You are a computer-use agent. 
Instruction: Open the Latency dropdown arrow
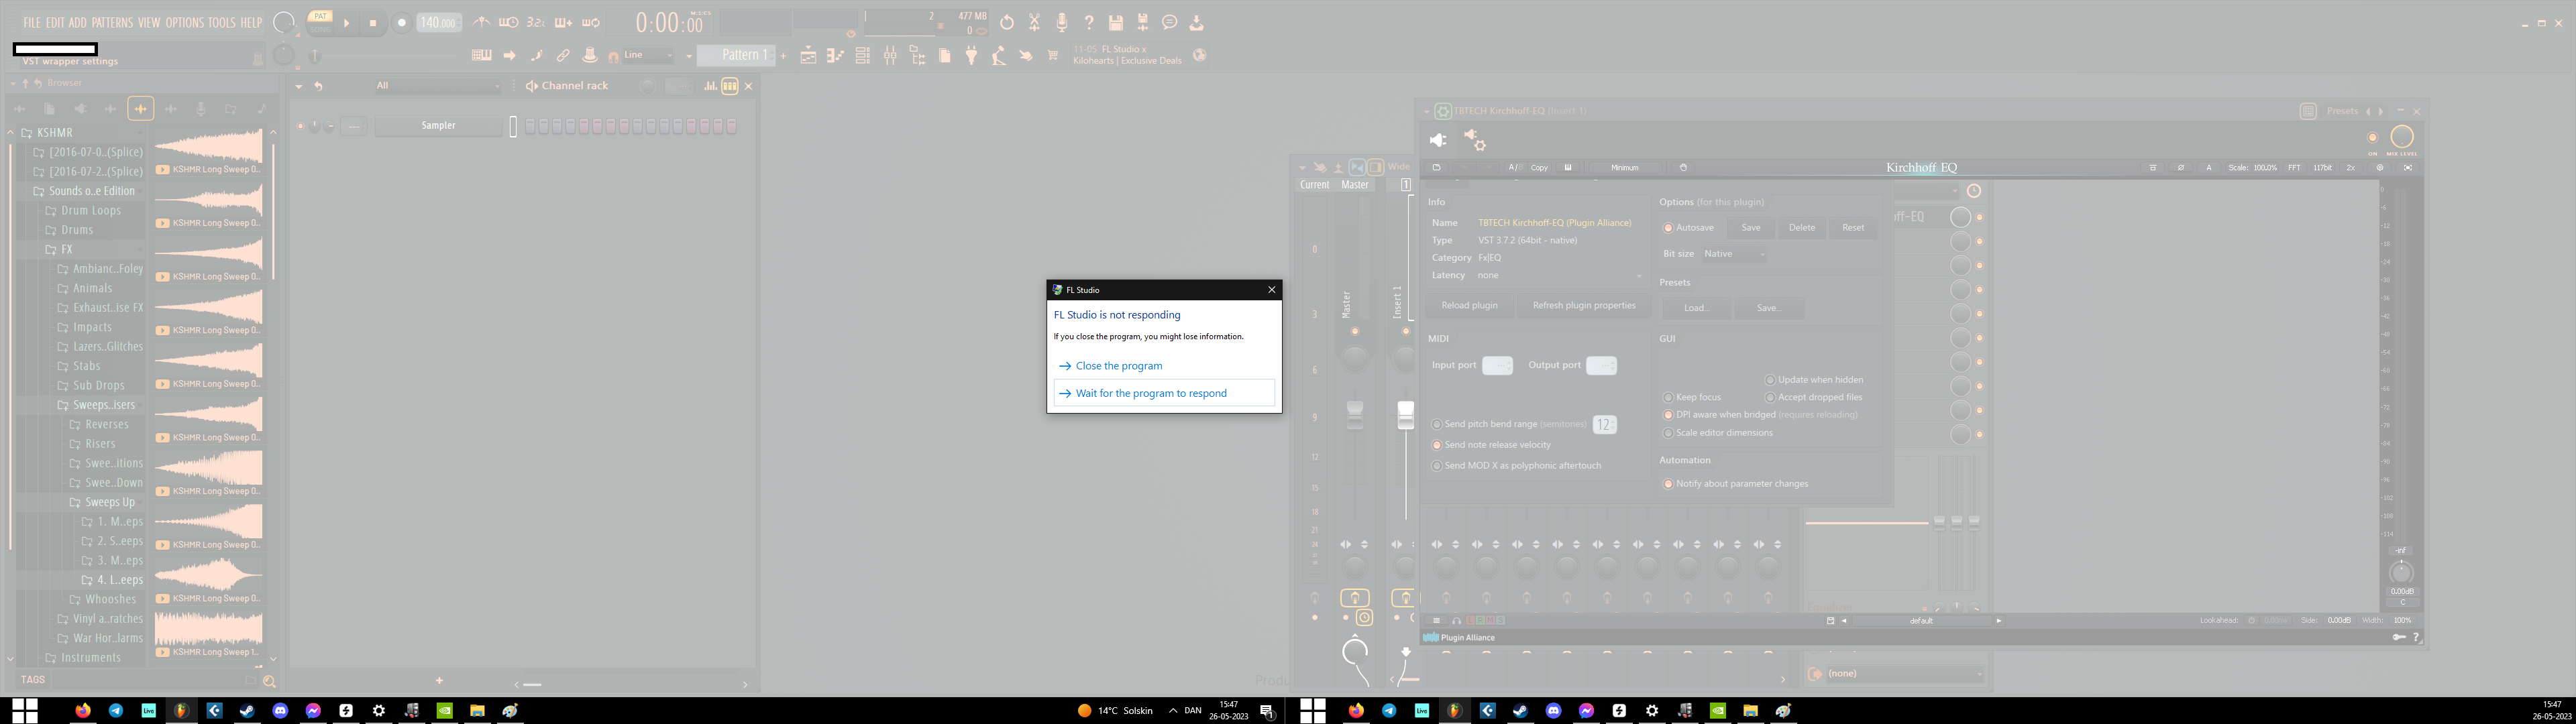click(x=1638, y=276)
